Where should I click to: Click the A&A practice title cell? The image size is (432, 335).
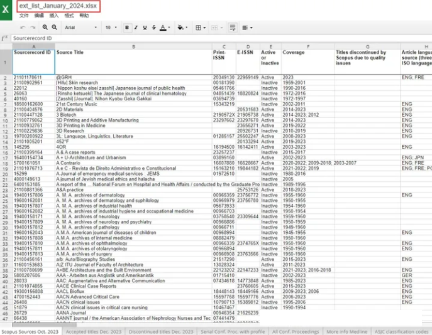(x=133, y=189)
